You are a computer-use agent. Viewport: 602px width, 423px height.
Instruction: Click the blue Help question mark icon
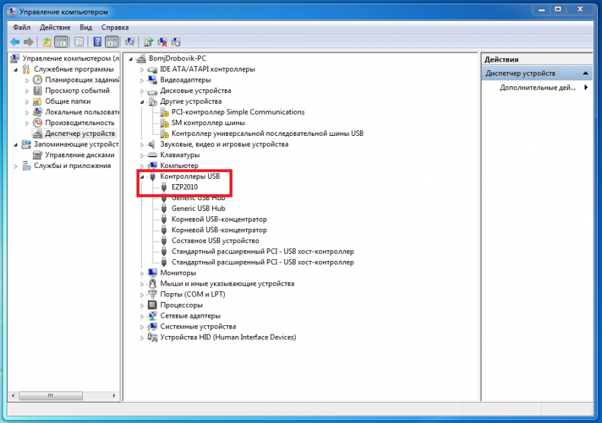[98, 42]
